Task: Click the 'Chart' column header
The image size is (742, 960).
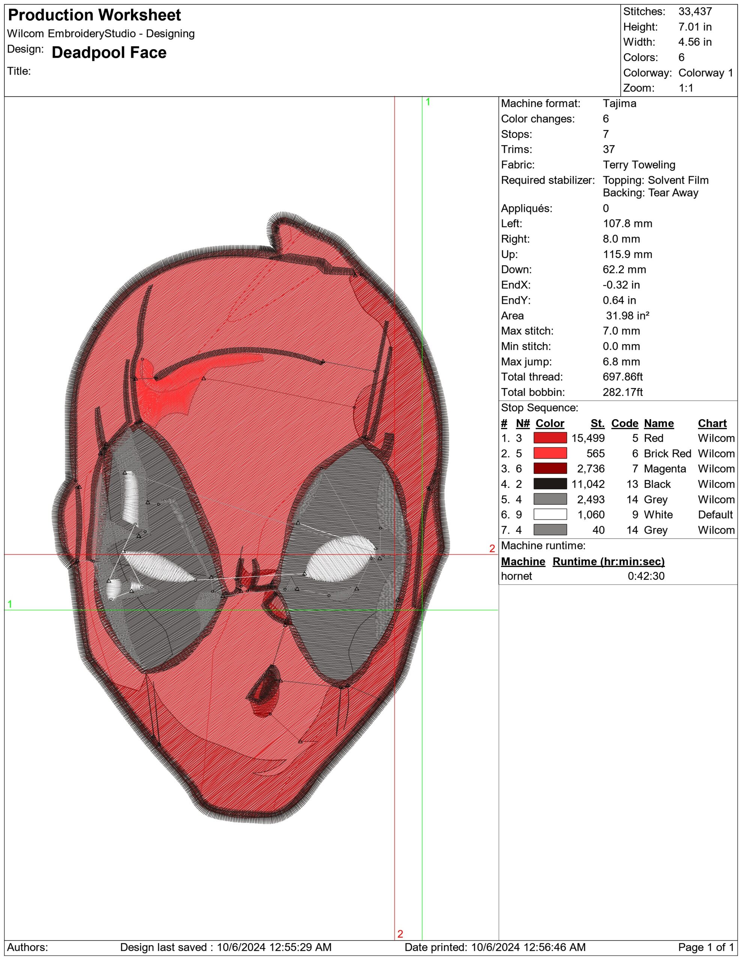Action: [x=712, y=423]
